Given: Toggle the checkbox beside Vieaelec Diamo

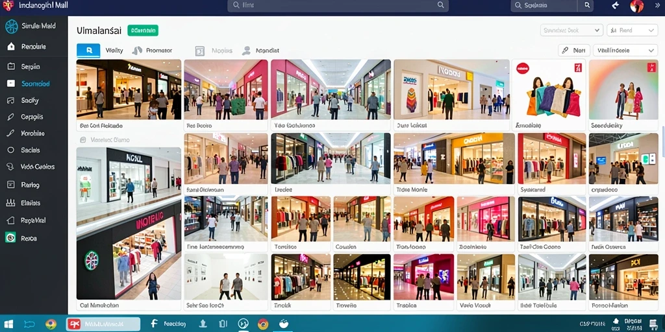Looking at the screenshot, I should [82, 140].
